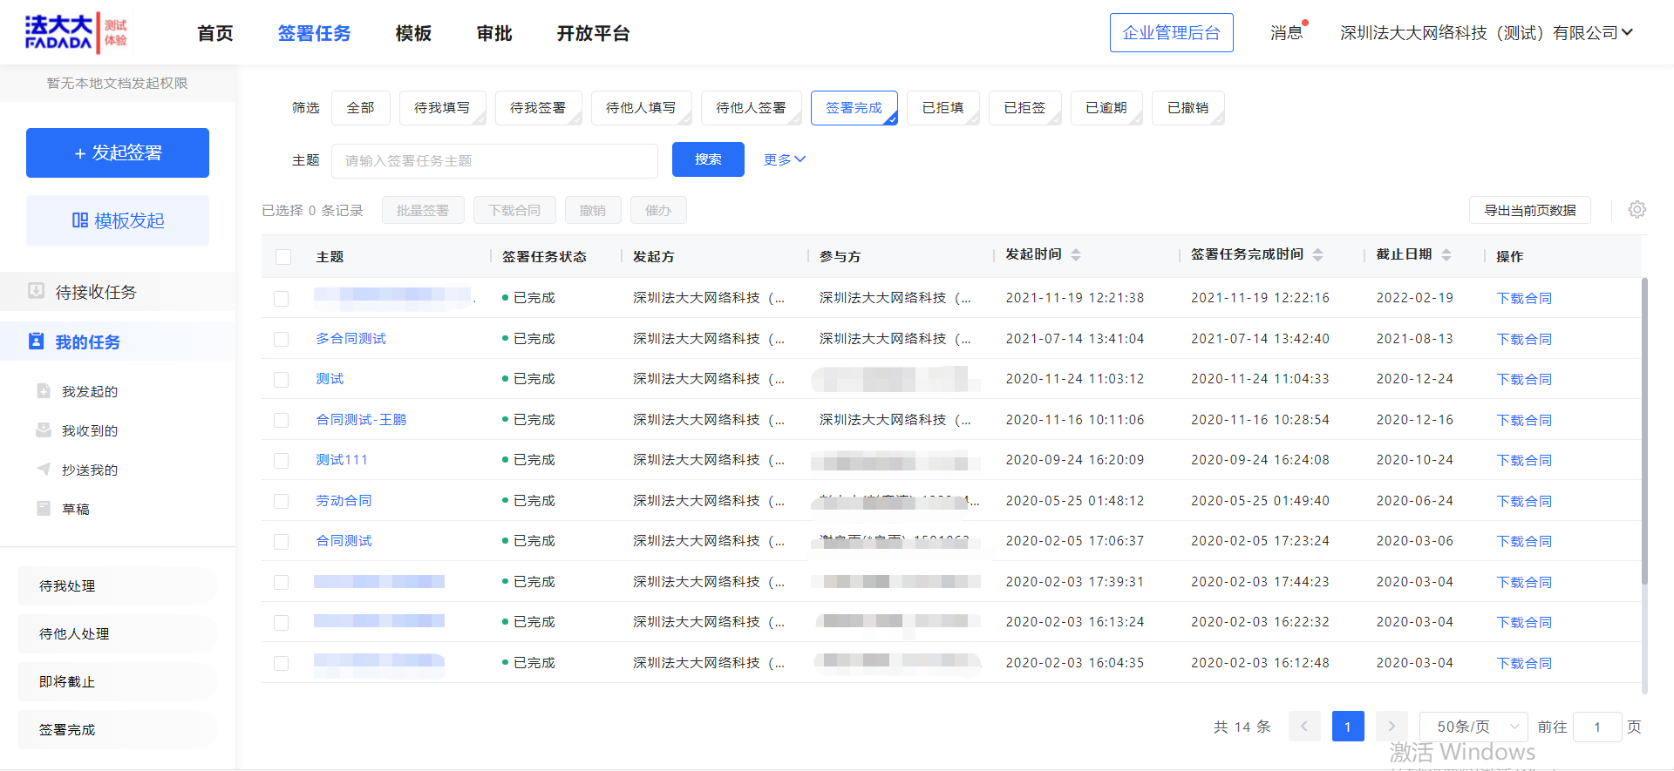The width and height of the screenshot is (1674, 771).
Task: Open the 开放平台 tab
Action: point(593,33)
